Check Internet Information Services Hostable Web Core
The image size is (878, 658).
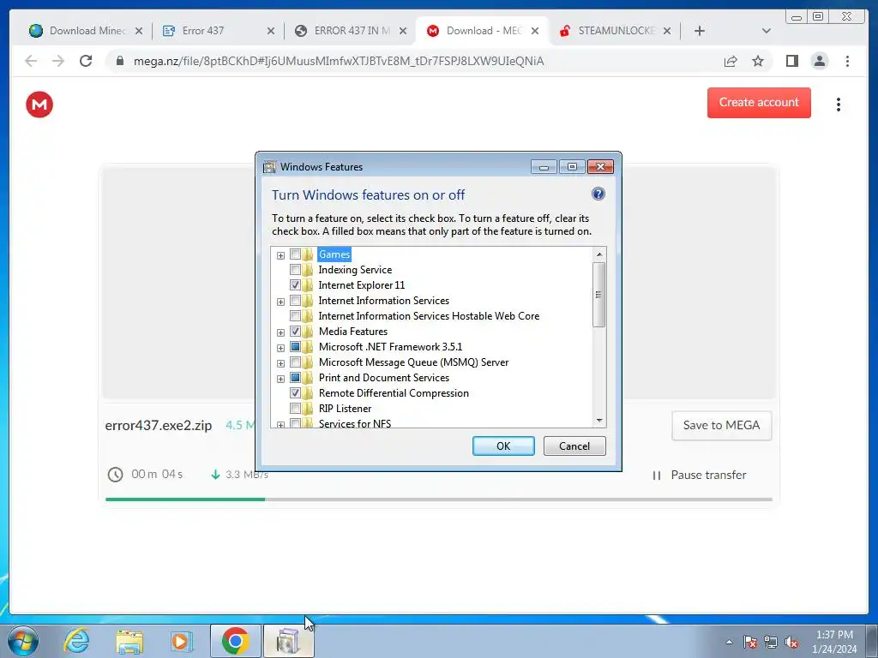click(295, 315)
